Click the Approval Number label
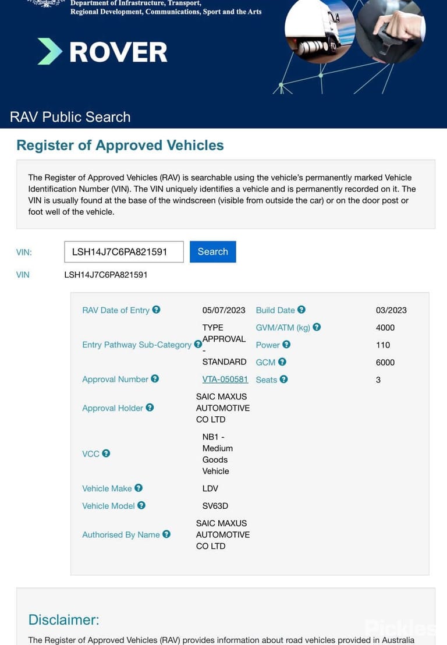447x645 pixels. [115, 380]
